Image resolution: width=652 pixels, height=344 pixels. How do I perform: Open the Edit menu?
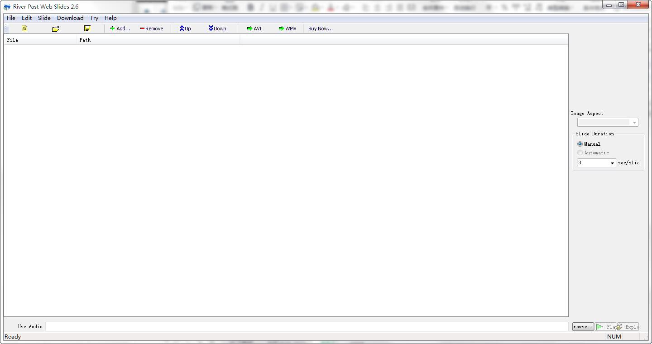[x=27, y=18]
